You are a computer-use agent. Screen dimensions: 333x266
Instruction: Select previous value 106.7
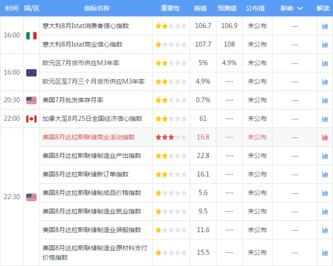tap(203, 26)
